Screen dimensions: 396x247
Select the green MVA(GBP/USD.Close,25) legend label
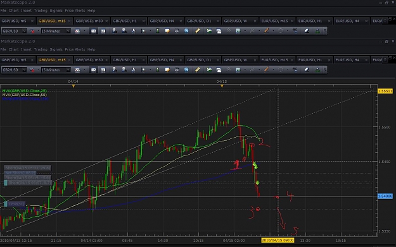pyautogui.click(x=25, y=90)
